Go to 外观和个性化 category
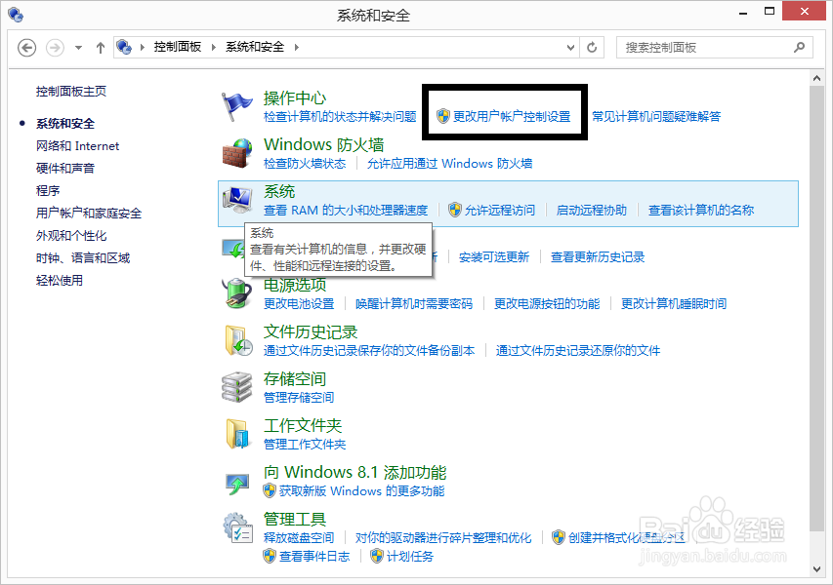 point(71,236)
